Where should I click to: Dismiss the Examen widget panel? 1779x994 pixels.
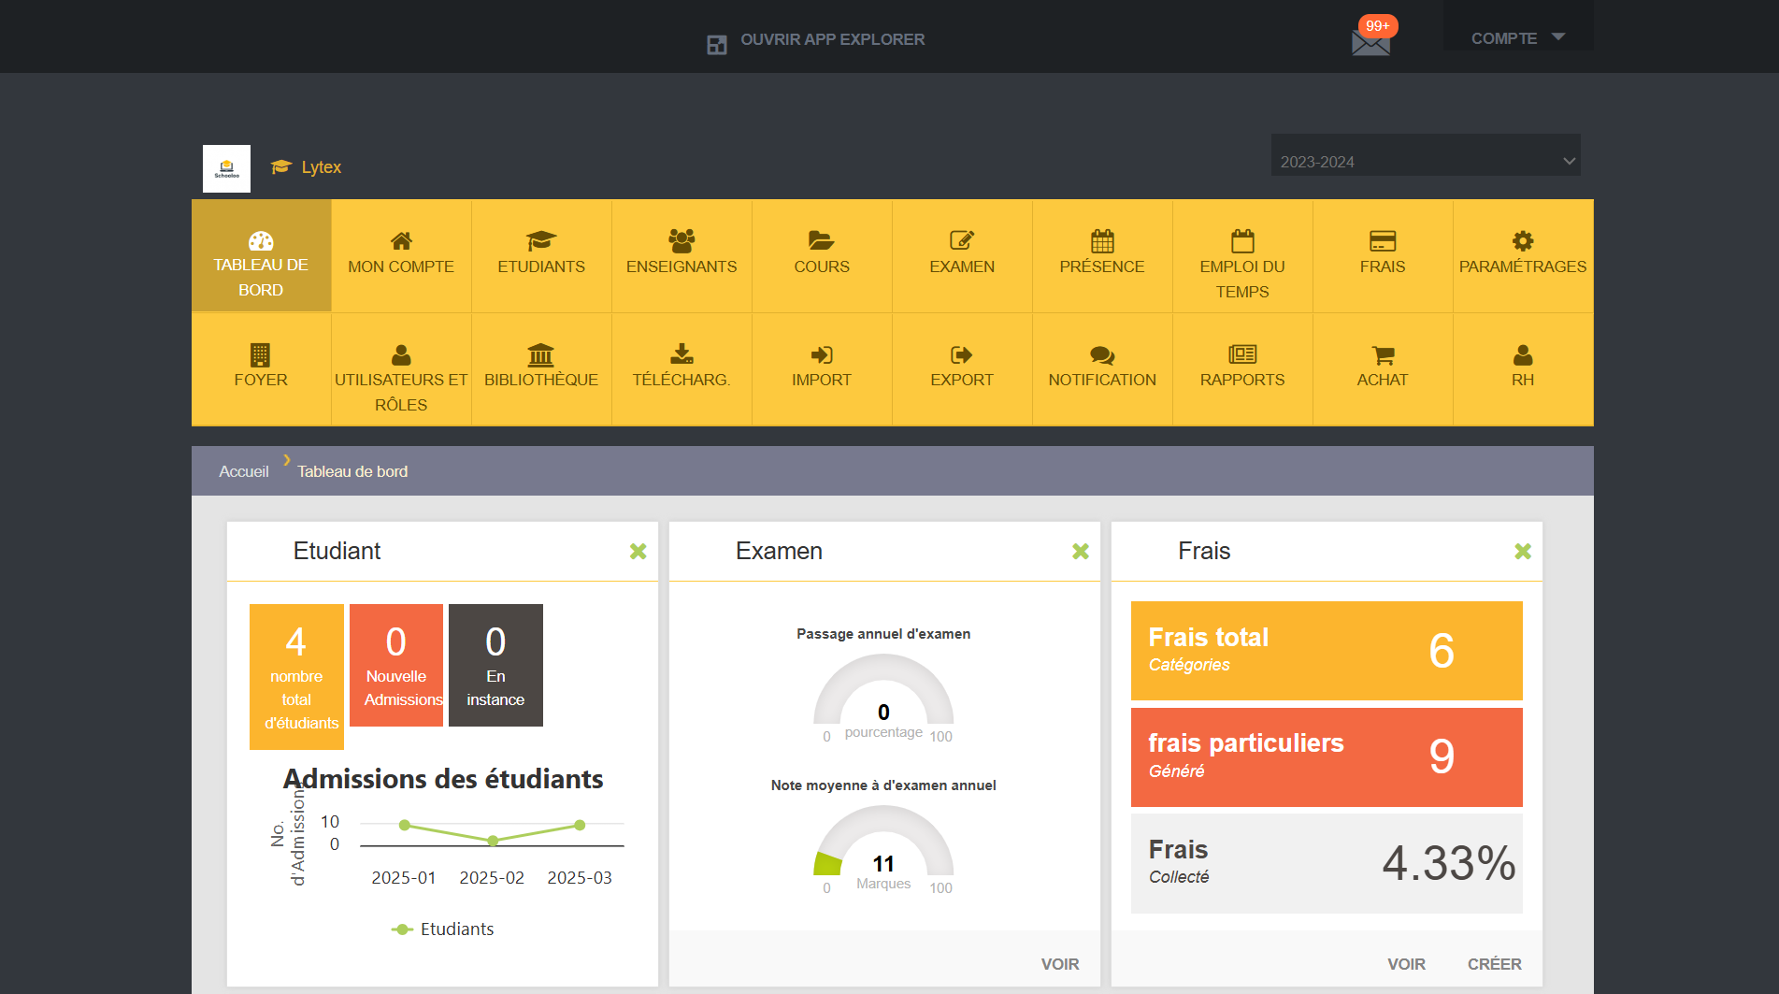click(1081, 552)
